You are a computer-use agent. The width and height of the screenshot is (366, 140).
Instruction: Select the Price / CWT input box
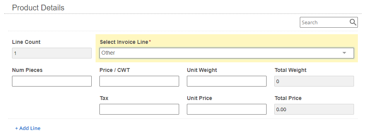click(x=139, y=81)
